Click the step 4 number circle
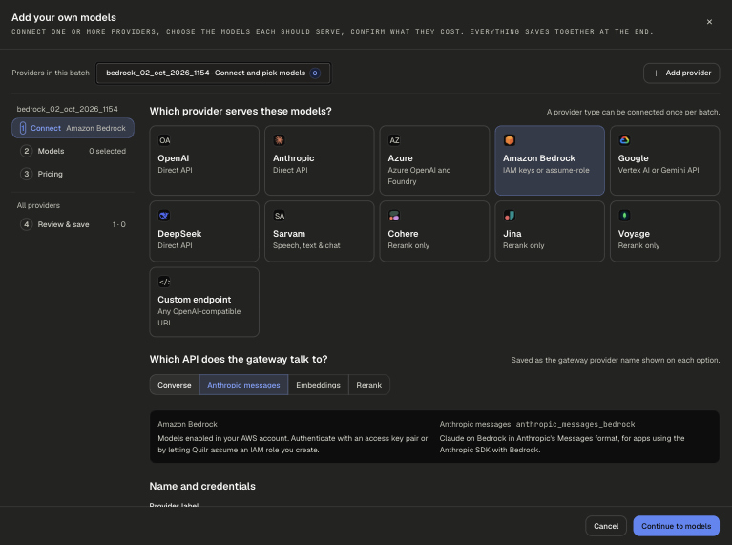732x545 pixels. click(x=26, y=224)
